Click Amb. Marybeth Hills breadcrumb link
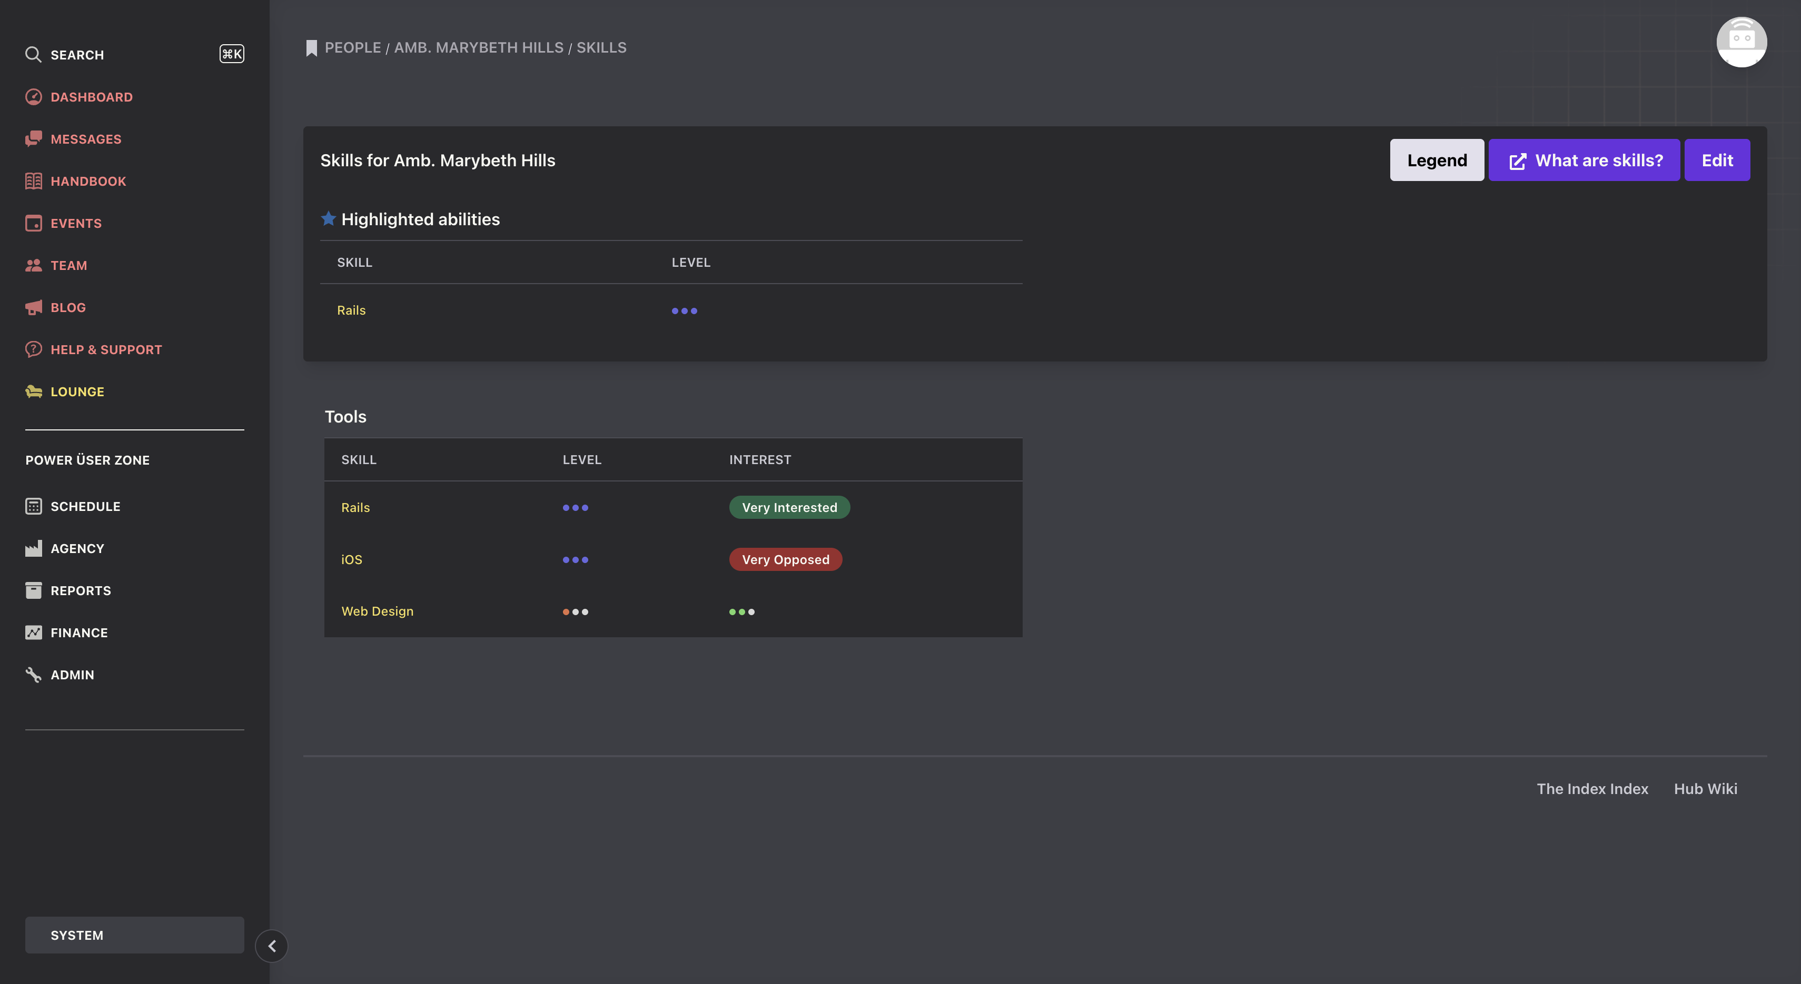This screenshot has width=1801, height=984. click(479, 47)
